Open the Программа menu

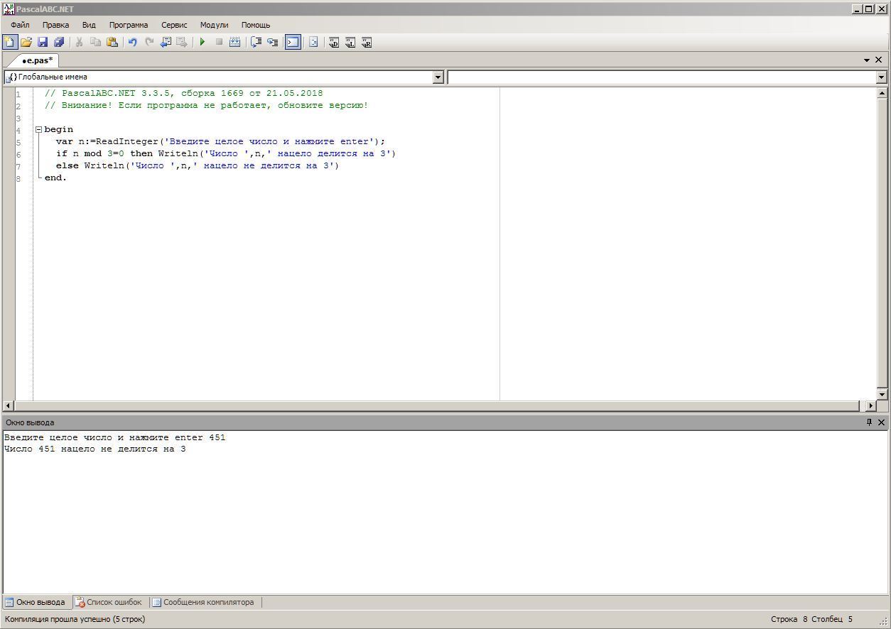[x=128, y=25]
